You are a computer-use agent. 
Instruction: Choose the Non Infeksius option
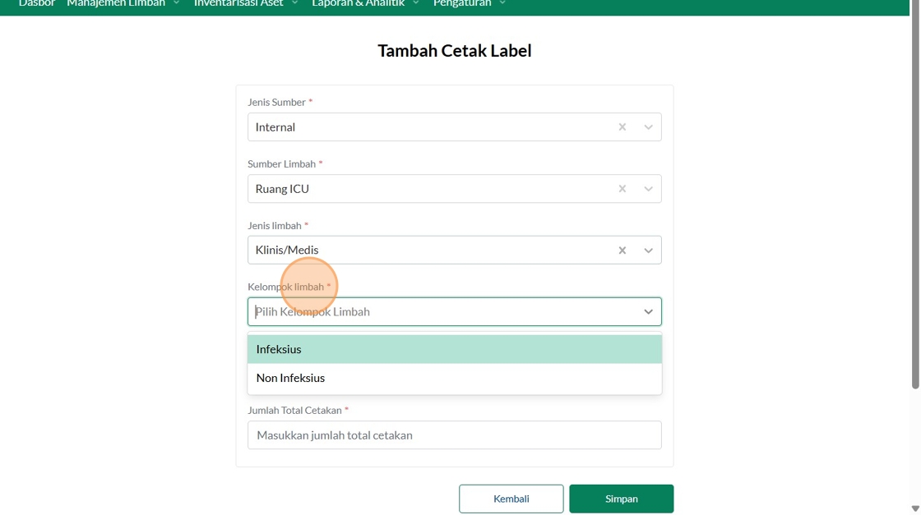pyautogui.click(x=455, y=378)
